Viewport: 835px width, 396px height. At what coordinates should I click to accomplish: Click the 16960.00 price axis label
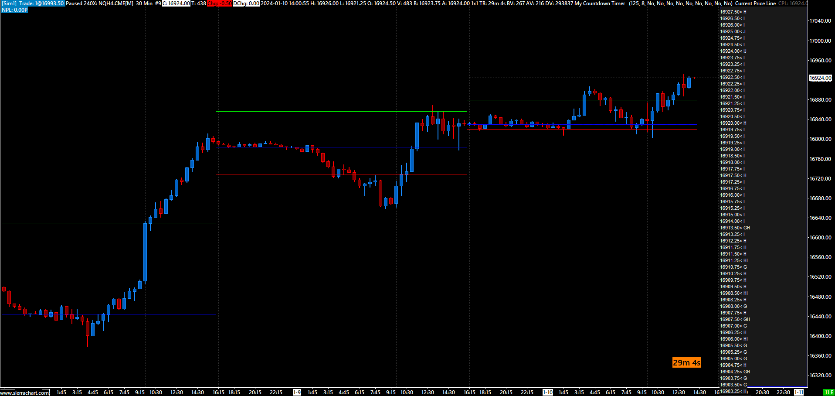coord(820,60)
